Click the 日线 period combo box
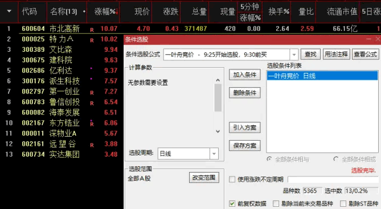Image resolution: width=381 pixels, height=209 pixels. 188,154
